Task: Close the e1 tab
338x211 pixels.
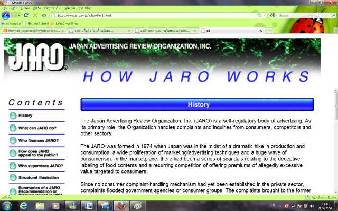Action: [x=260, y=31]
